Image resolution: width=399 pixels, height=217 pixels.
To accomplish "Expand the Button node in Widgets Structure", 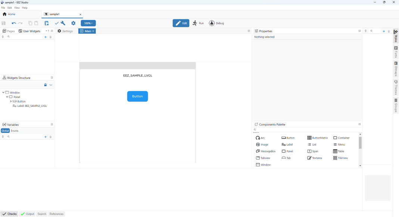I will click(11, 101).
